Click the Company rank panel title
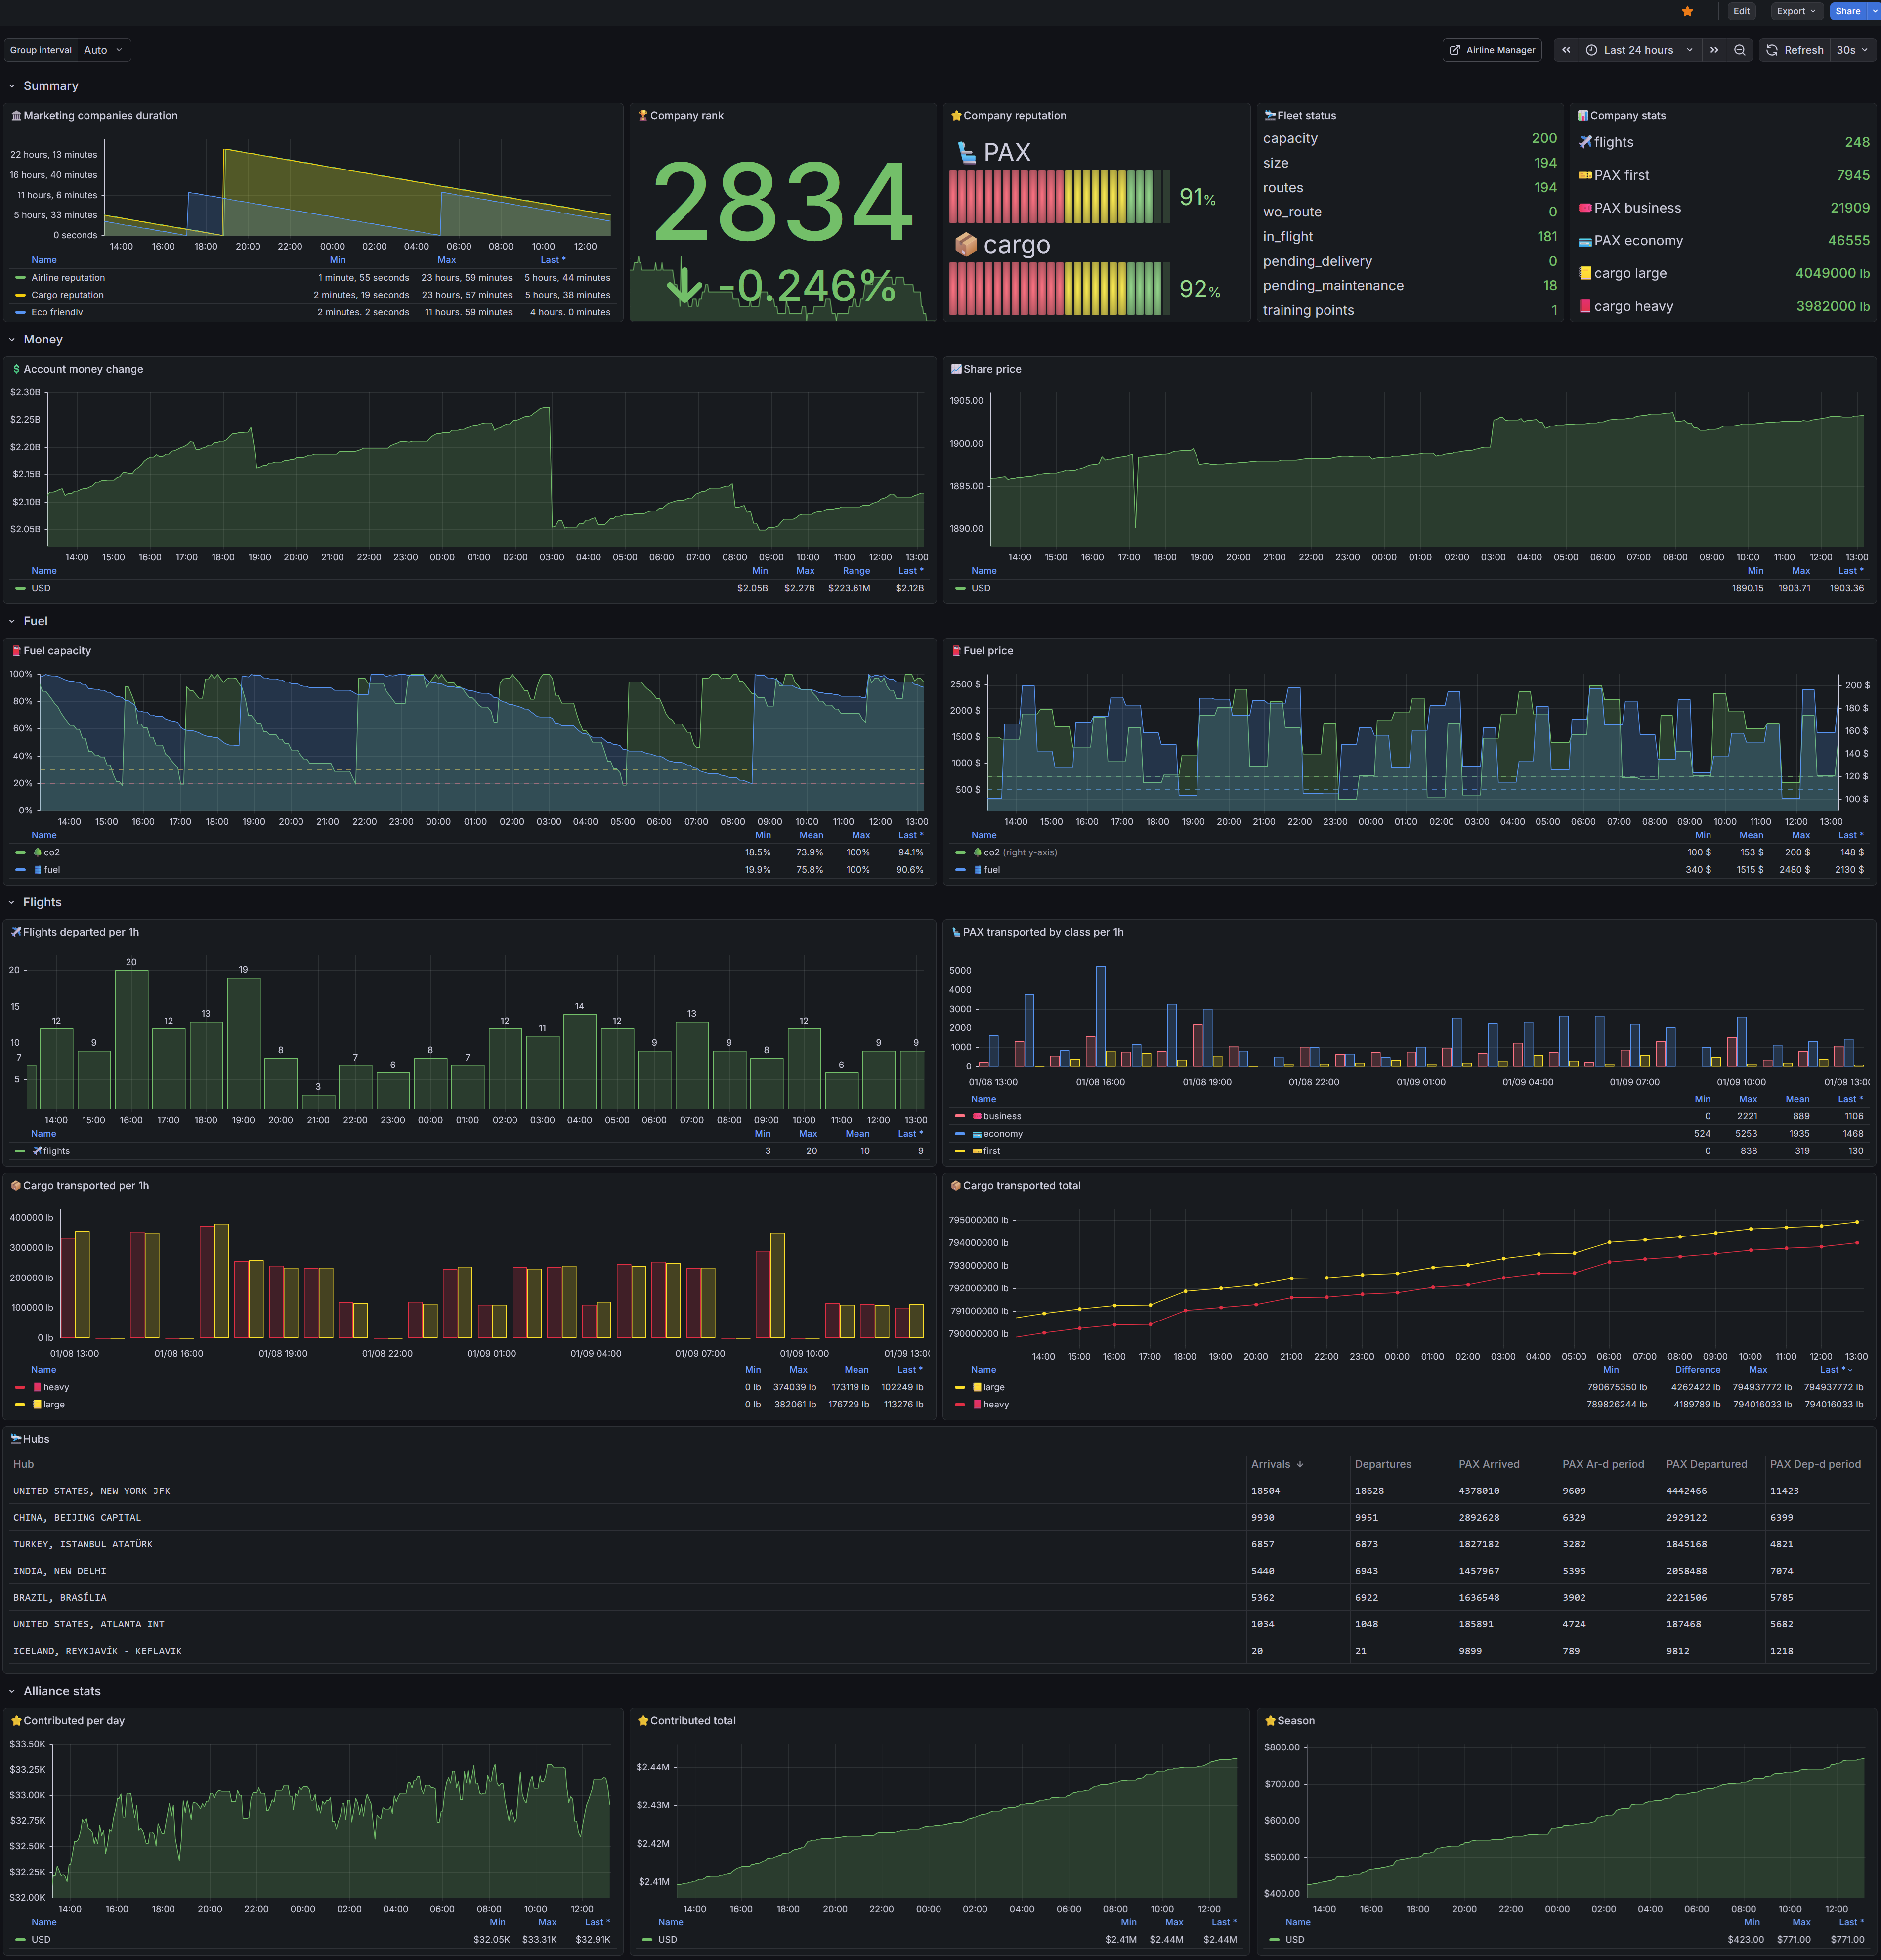Viewport: 1881px width, 1960px height. point(686,116)
